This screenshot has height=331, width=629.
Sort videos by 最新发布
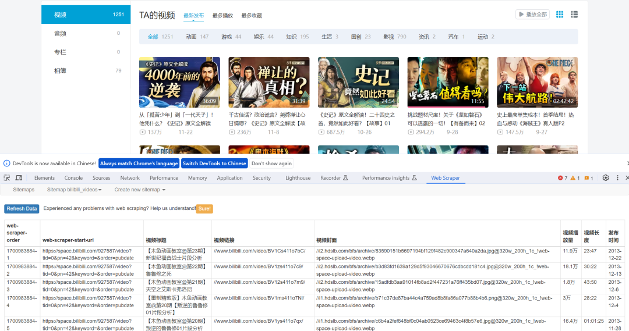(x=193, y=16)
